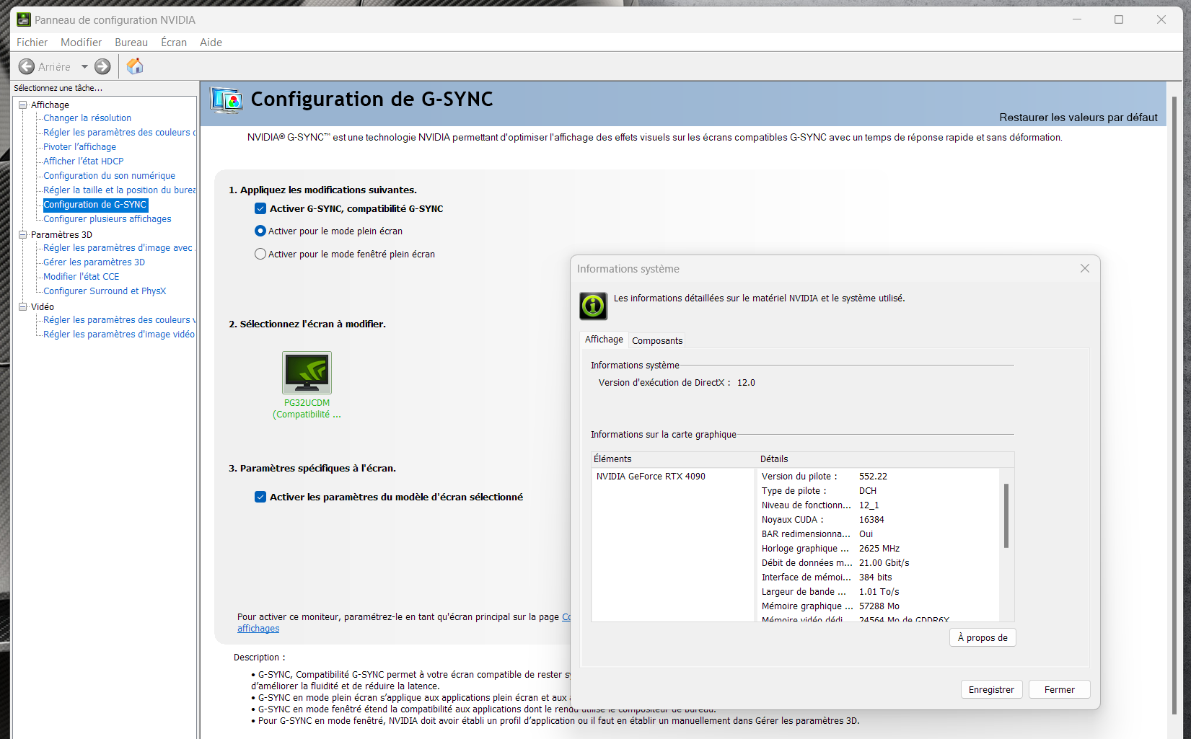The height and width of the screenshot is (739, 1191).
Task: Click the Back navigation arrow
Action: [x=26, y=66]
